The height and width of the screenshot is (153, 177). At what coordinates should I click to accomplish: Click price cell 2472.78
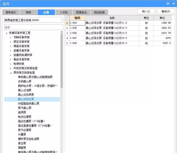tap(162, 33)
